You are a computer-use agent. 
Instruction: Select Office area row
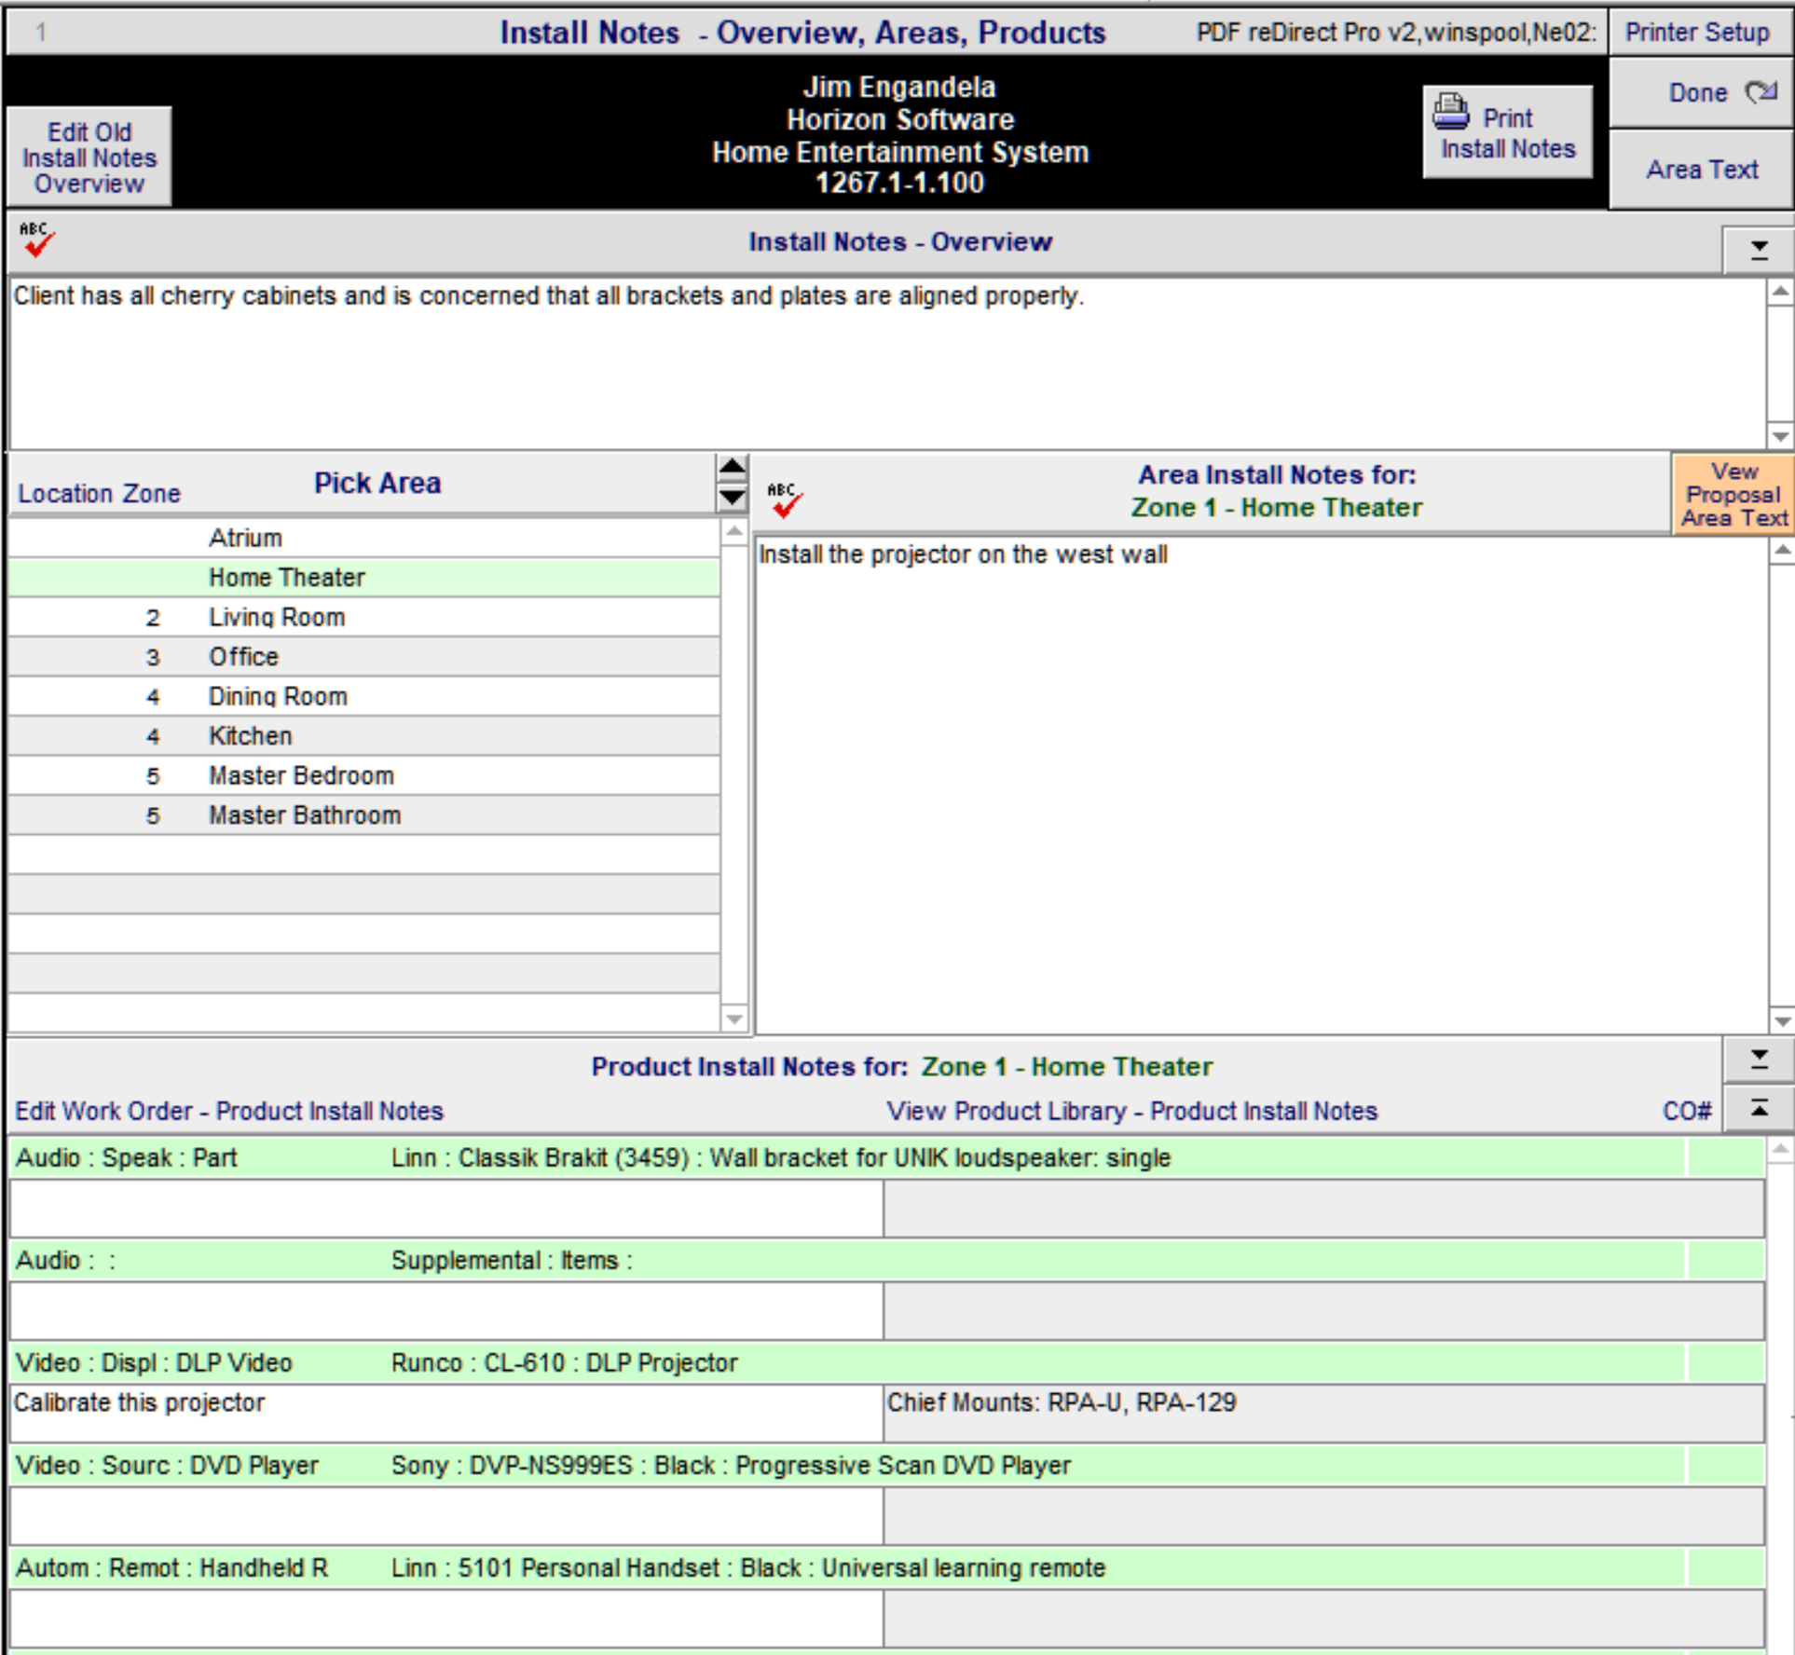click(364, 657)
